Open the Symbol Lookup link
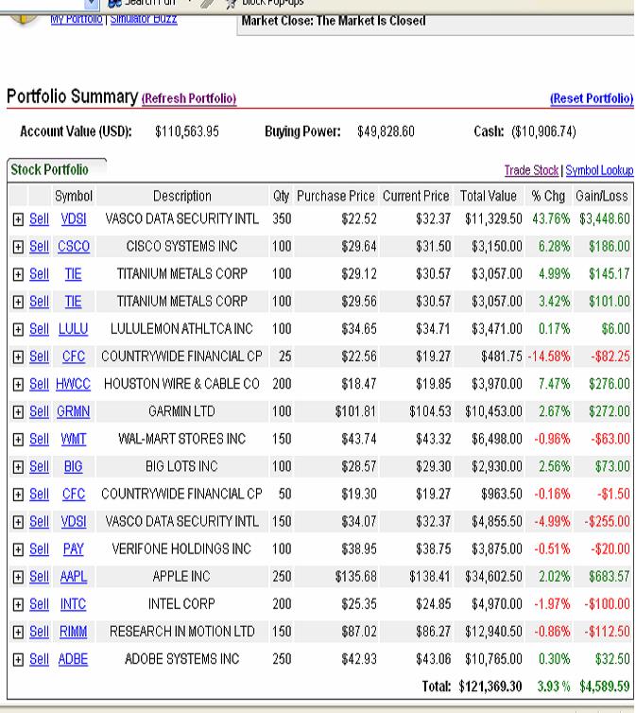The height and width of the screenshot is (713, 636). (x=599, y=170)
